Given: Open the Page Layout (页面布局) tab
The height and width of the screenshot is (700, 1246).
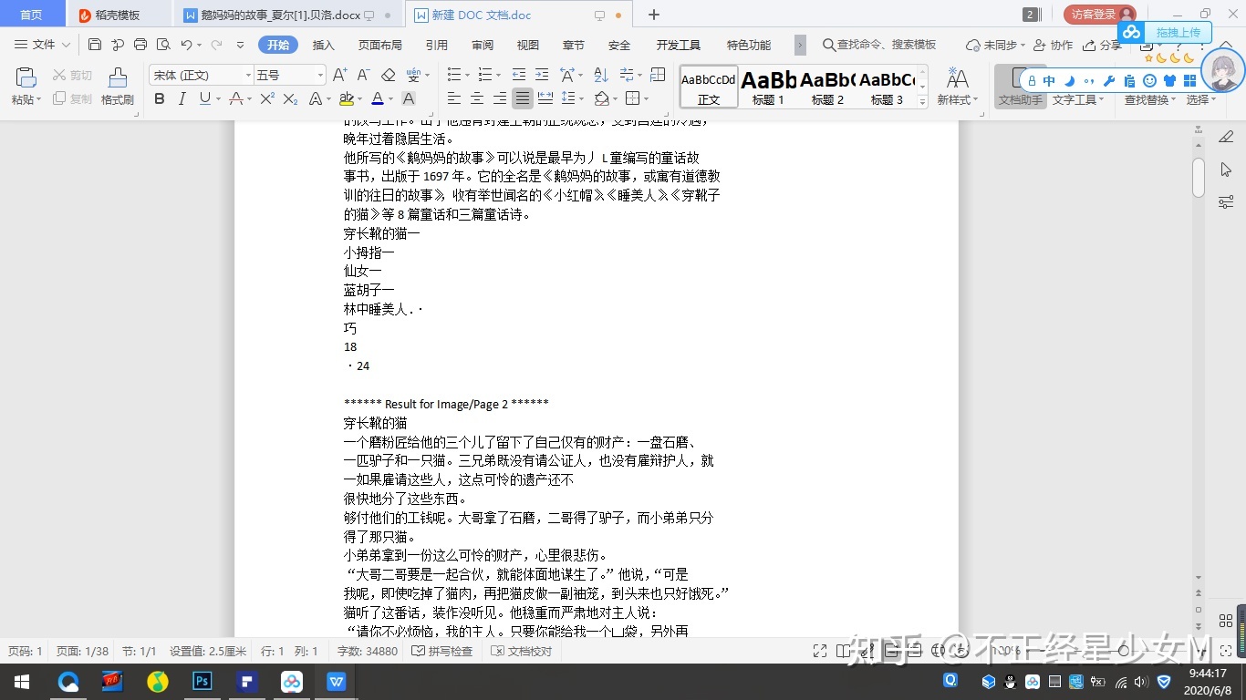Looking at the screenshot, I should [380, 45].
